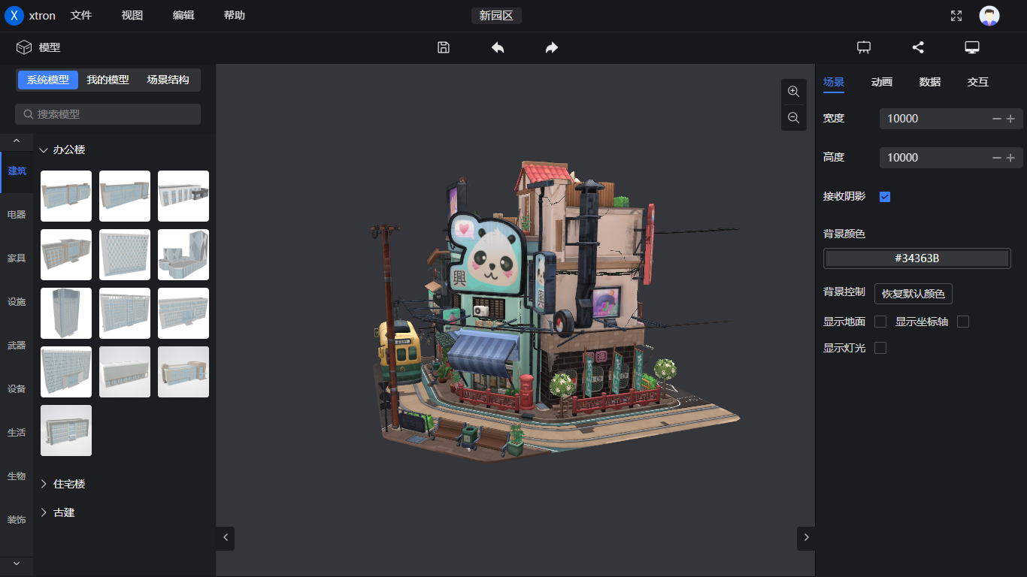Open the 帮助 menu
Image resolution: width=1027 pixels, height=577 pixels.
235,16
